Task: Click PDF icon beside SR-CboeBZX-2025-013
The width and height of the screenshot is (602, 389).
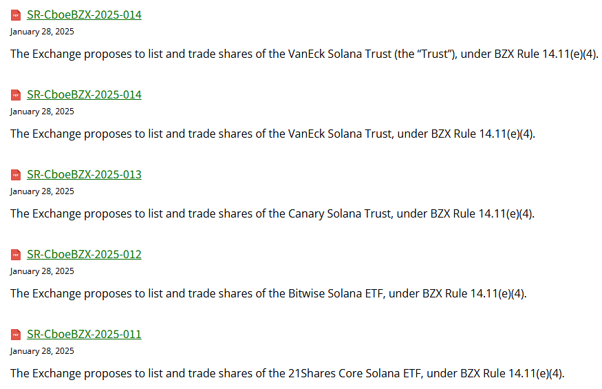Action: click(16, 175)
